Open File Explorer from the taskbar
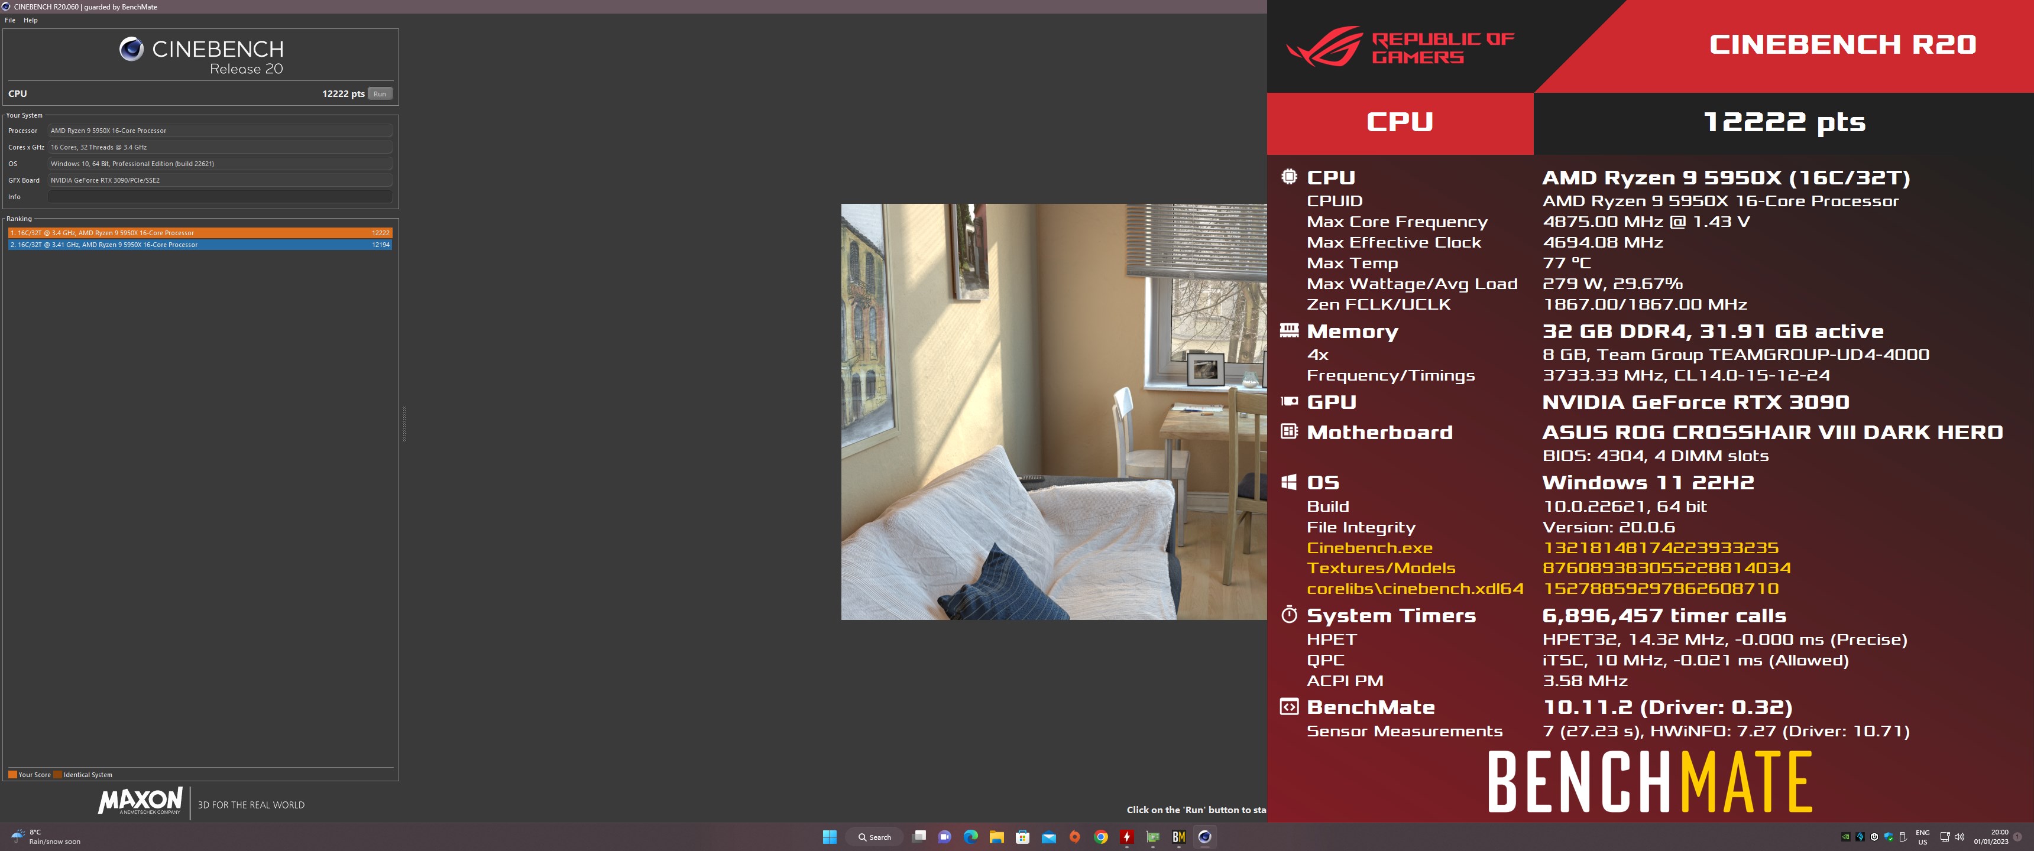 [x=996, y=837]
